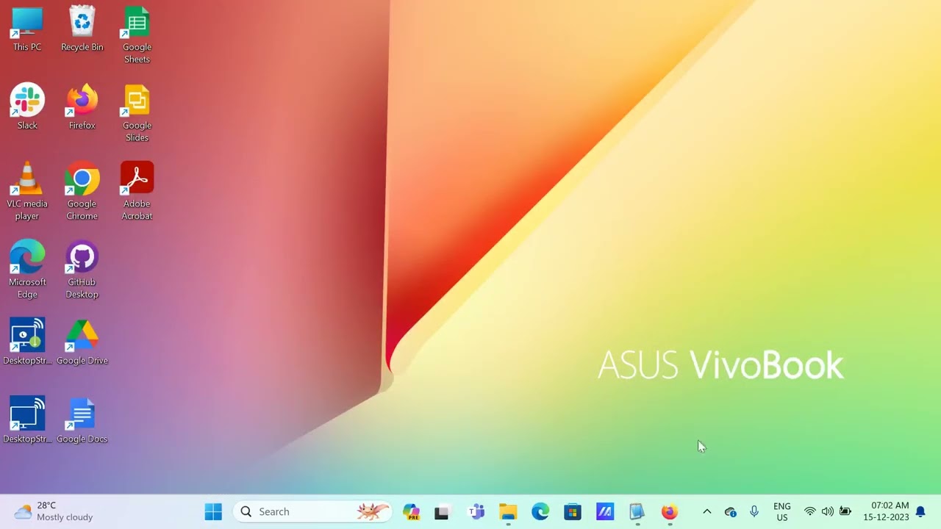Image resolution: width=941 pixels, height=529 pixels.
Task: Select the Google Docs shortcut
Action: [82, 420]
